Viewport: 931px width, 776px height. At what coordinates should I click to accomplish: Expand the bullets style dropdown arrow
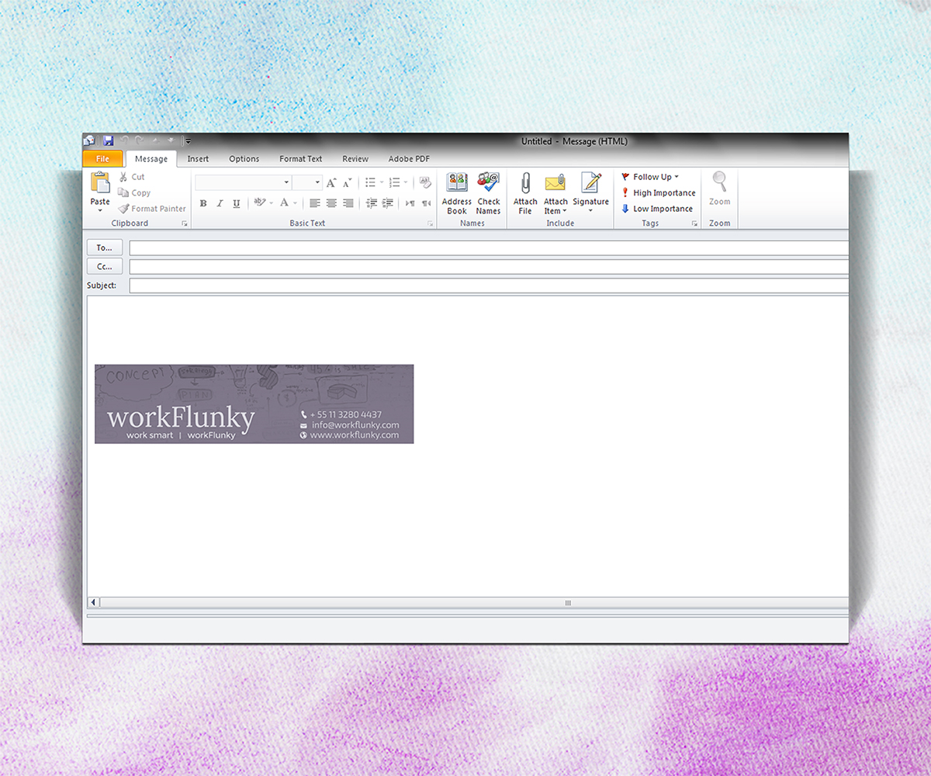click(x=381, y=182)
